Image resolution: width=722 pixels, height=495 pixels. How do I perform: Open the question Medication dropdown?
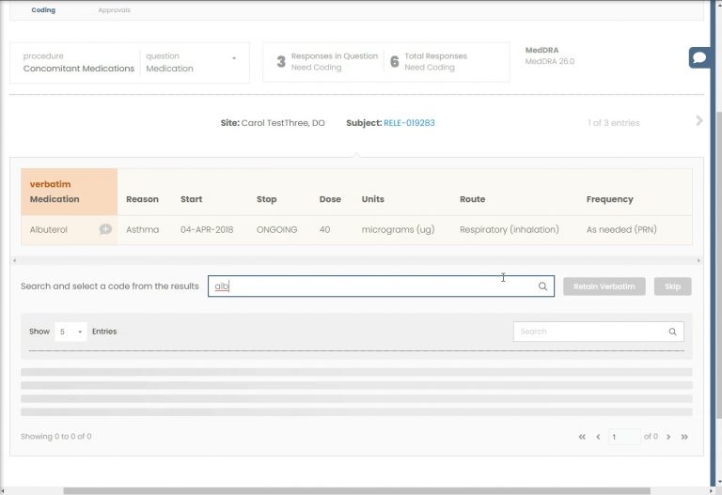233,58
